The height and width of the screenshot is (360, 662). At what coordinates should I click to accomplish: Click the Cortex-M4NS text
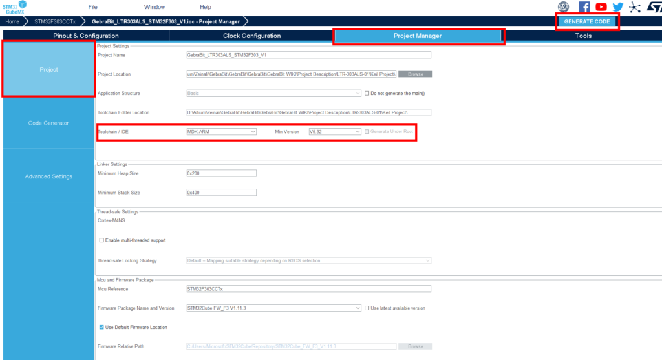[x=111, y=220]
